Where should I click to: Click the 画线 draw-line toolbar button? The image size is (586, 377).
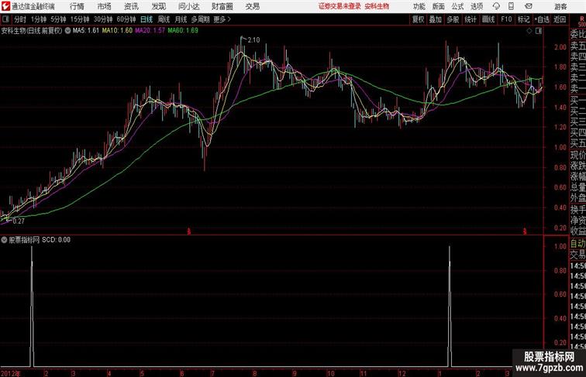click(x=488, y=19)
